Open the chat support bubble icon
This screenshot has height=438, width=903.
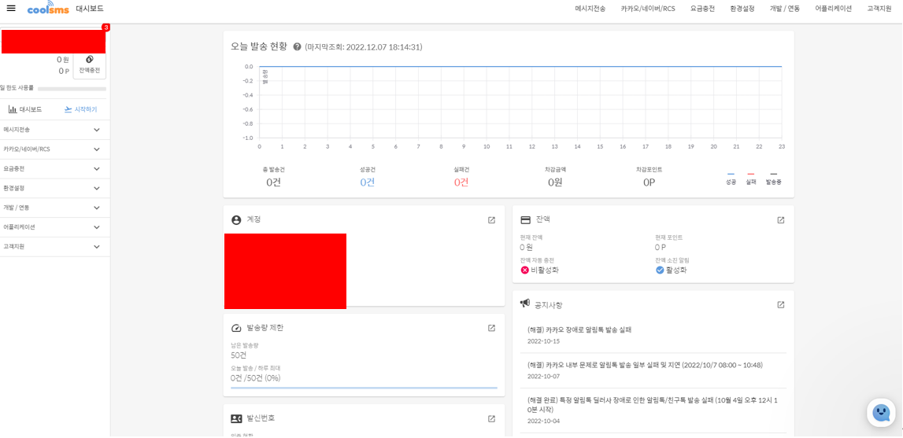[x=881, y=413]
